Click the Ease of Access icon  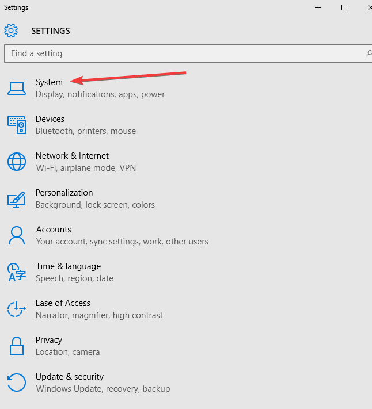coord(17,309)
